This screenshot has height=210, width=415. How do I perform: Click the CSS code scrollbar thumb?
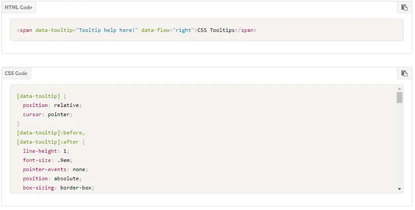[400, 98]
